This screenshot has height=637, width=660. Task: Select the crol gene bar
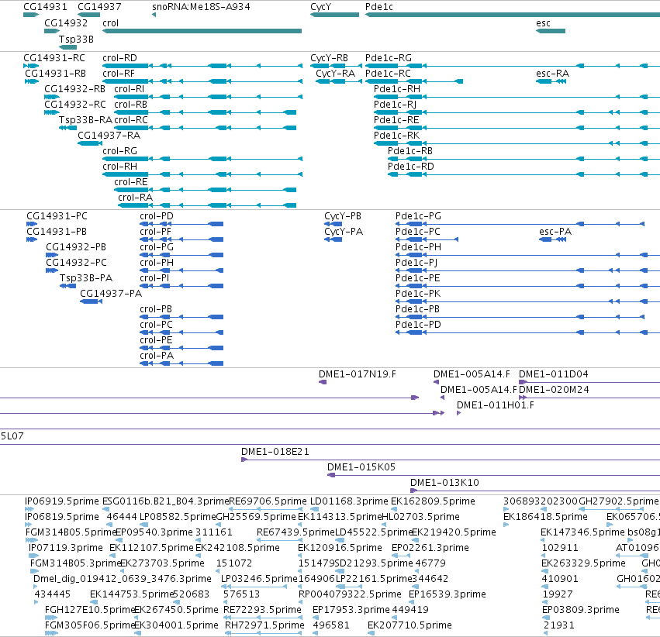[202, 31]
